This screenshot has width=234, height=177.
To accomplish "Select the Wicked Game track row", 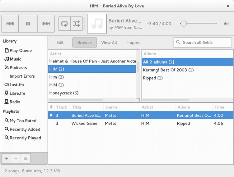I will pos(141,123).
